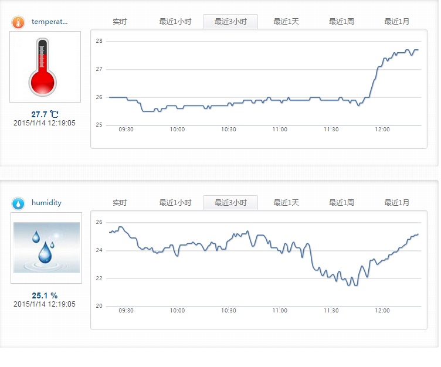Switch temperature chart to 最近1月
441x367 pixels.
point(397,22)
